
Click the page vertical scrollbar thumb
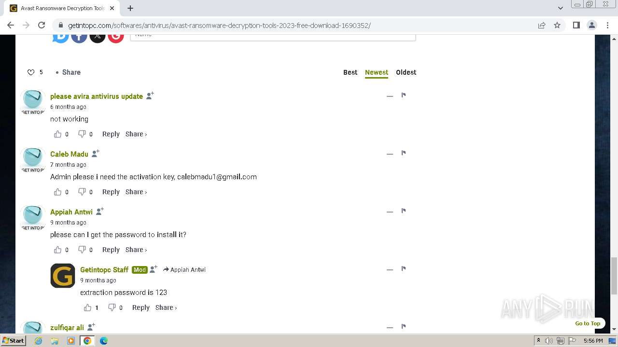(x=614, y=276)
